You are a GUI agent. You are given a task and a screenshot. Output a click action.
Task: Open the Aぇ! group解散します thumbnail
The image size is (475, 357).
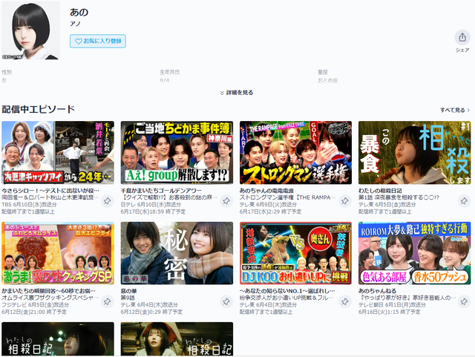(177, 152)
